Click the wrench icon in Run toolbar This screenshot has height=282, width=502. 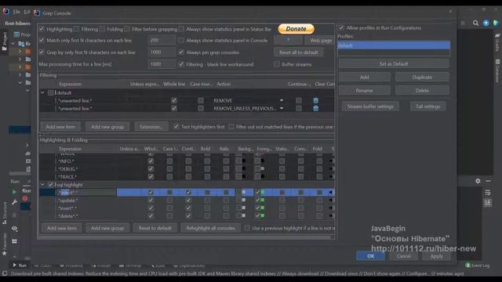14,202
